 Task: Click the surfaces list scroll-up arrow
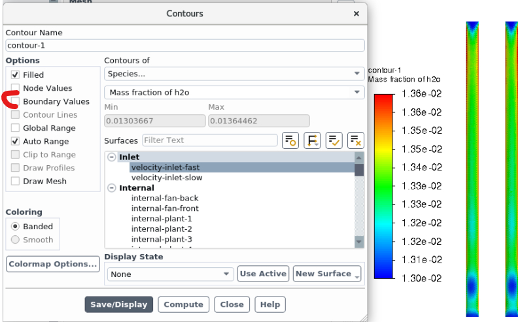pos(358,157)
